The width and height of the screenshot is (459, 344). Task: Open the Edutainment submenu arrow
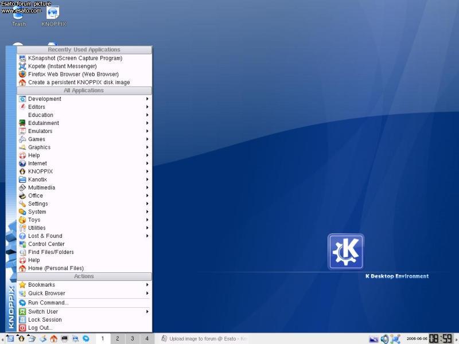tap(147, 123)
